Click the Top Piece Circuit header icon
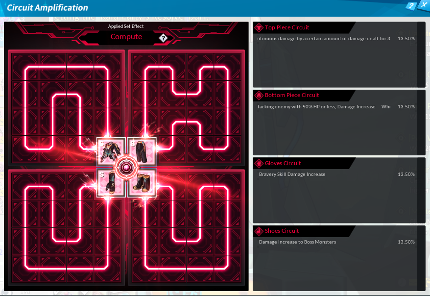 (259, 27)
